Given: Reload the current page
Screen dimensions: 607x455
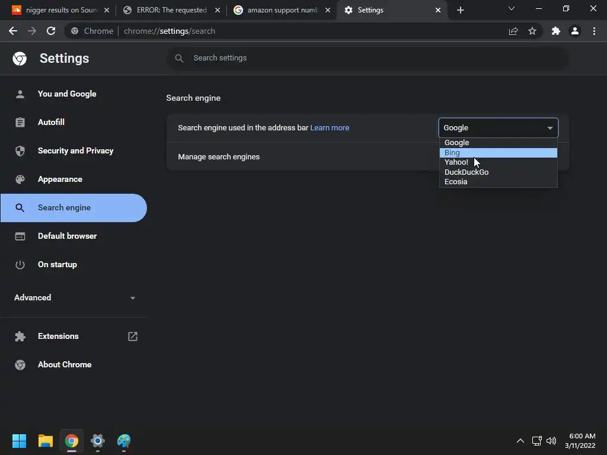Looking at the screenshot, I should (x=51, y=31).
